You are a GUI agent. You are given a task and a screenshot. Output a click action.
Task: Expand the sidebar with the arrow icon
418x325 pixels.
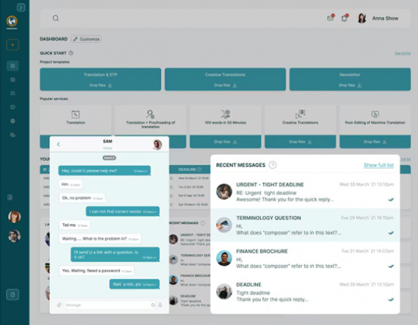coord(21,7)
